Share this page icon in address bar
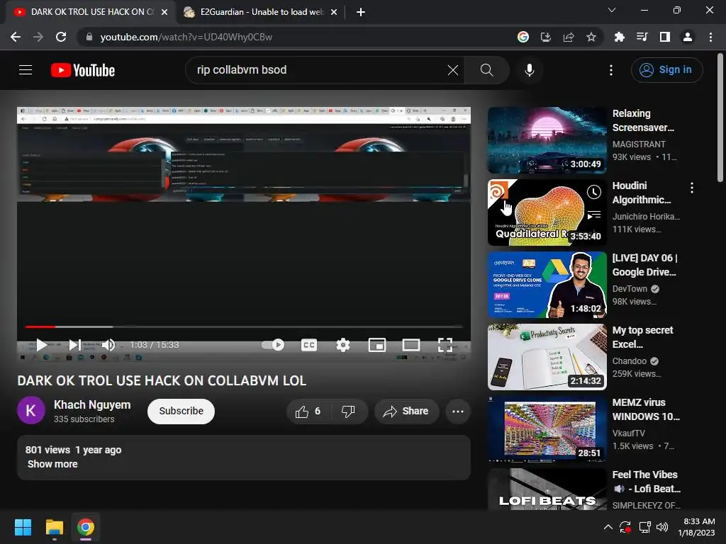Viewport: 726px width, 544px height. click(569, 37)
